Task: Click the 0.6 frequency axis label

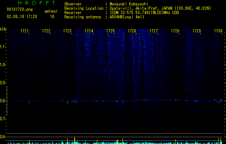Action: [3, 137]
